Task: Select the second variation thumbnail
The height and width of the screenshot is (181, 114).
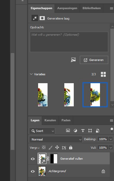Action: tap(69, 95)
